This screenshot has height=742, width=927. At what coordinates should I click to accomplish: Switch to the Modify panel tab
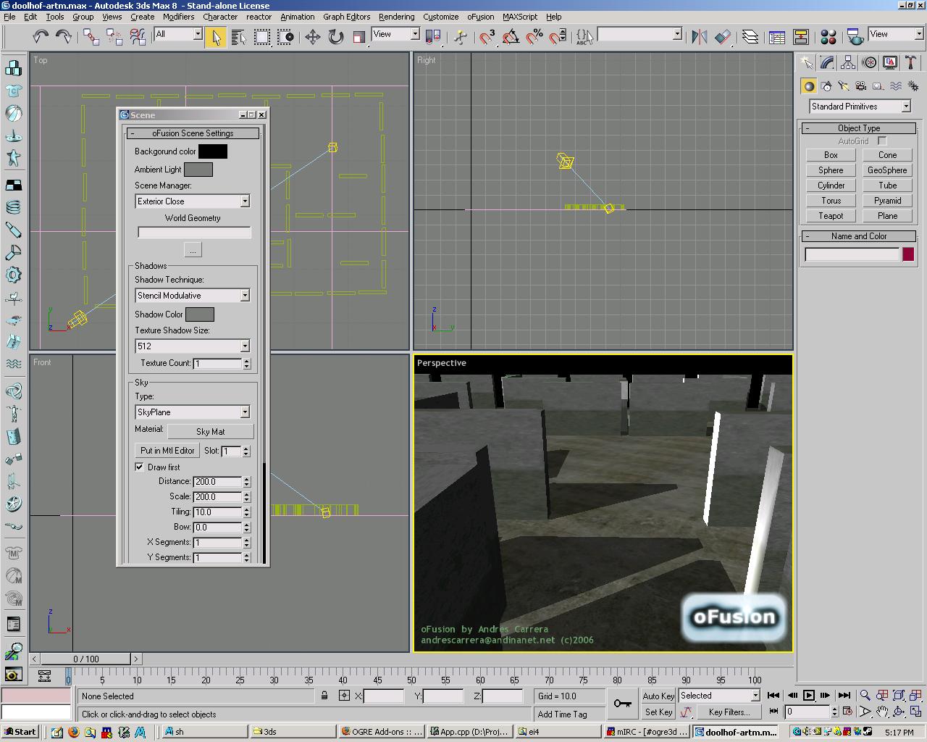pyautogui.click(x=827, y=63)
